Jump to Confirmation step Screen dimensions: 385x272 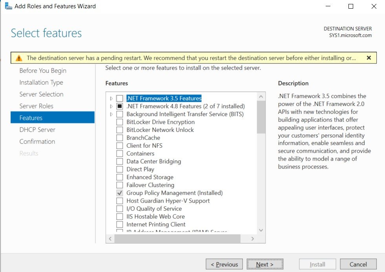[x=37, y=141]
